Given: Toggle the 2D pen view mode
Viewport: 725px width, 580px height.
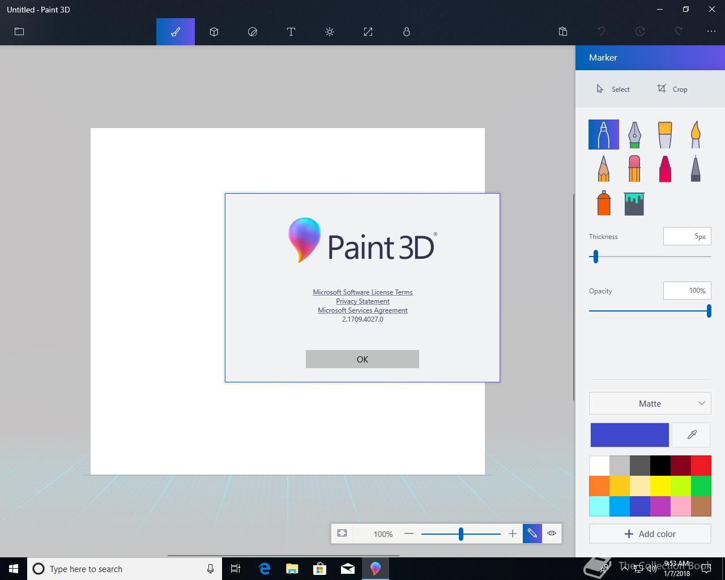Looking at the screenshot, I should (532, 534).
